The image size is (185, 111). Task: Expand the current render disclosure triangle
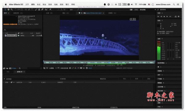(x=4, y=79)
